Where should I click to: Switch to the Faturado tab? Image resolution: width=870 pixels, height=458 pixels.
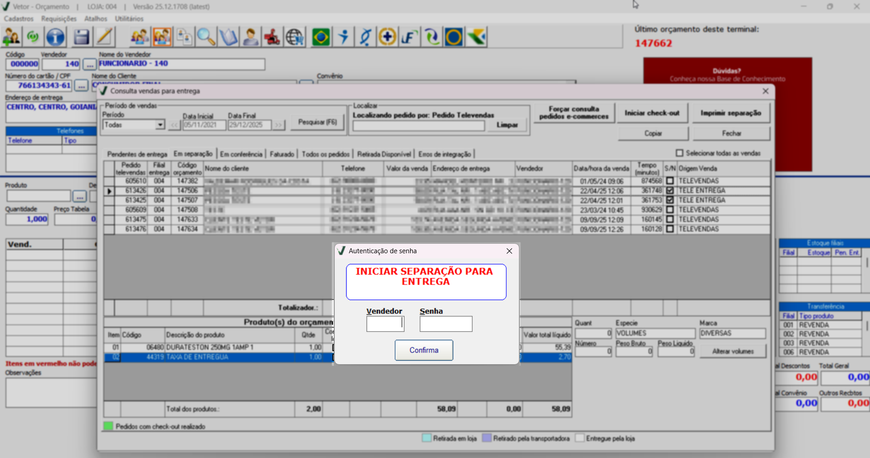(282, 154)
